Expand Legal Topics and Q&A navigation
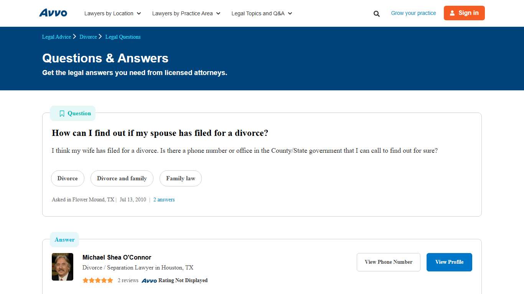 [x=261, y=13]
